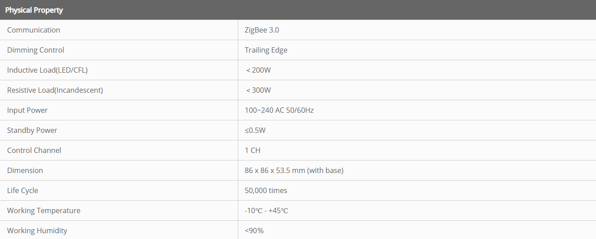Click the Physical Property table header

34,10
